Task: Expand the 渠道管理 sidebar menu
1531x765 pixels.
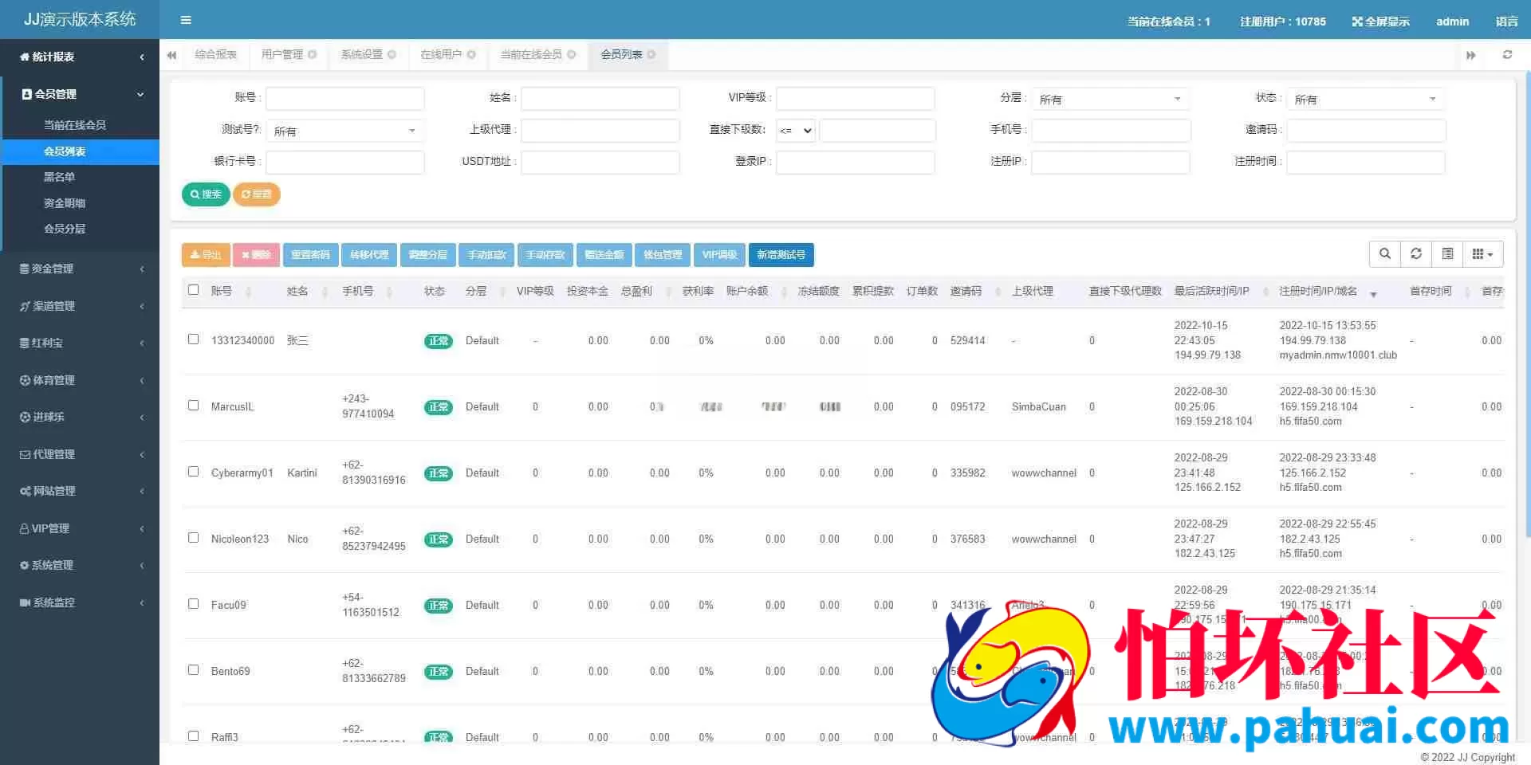Action: coord(80,306)
